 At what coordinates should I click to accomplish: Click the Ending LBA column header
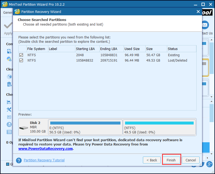(112, 49)
